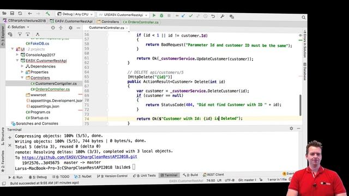Open the REST Client tool window
The width and height of the screenshot is (349, 196).
[213, 175]
